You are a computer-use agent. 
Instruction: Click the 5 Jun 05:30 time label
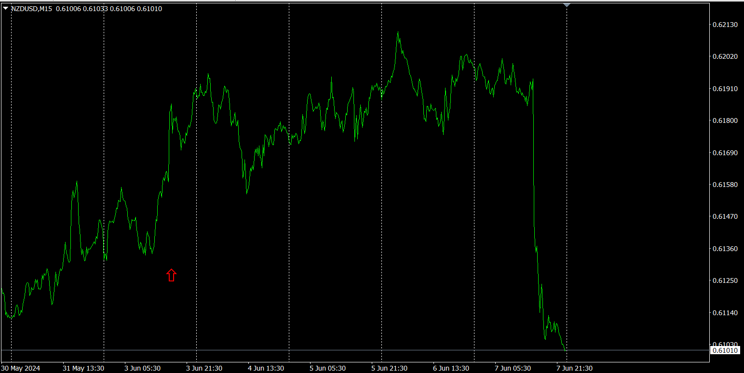point(327,368)
